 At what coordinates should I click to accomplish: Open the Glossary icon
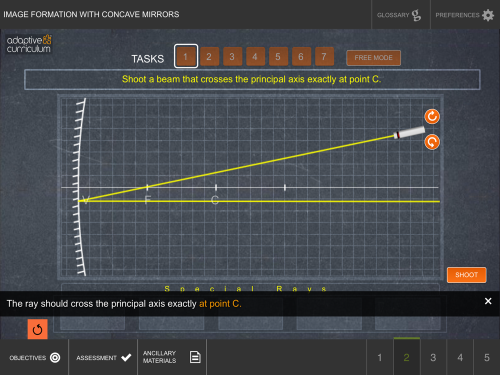(x=416, y=15)
